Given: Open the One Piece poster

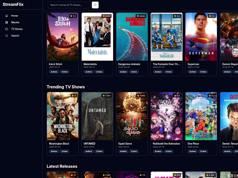Looking at the screenshot, I should (201, 116).
